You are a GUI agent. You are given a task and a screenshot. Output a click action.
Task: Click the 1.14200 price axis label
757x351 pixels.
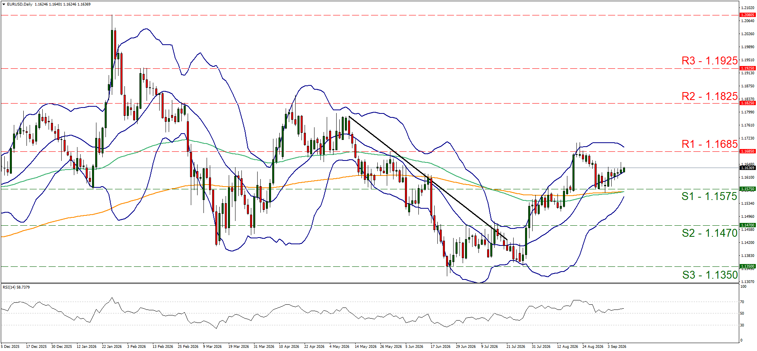(748, 243)
